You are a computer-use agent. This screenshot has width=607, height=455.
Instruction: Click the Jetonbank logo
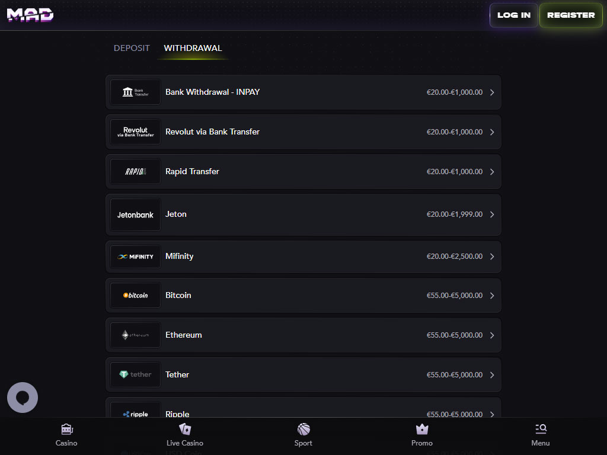coord(135,214)
